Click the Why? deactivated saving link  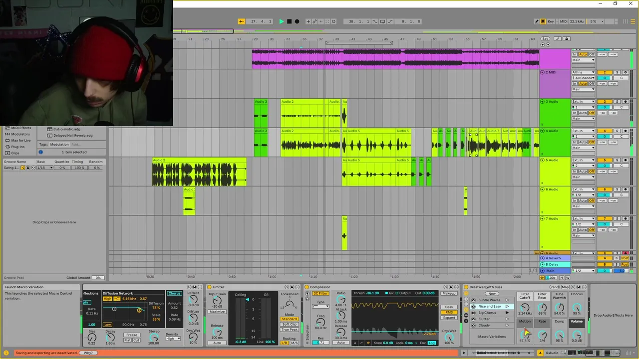[x=88, y=353]
